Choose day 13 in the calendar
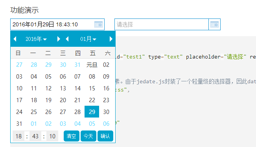 63,88
